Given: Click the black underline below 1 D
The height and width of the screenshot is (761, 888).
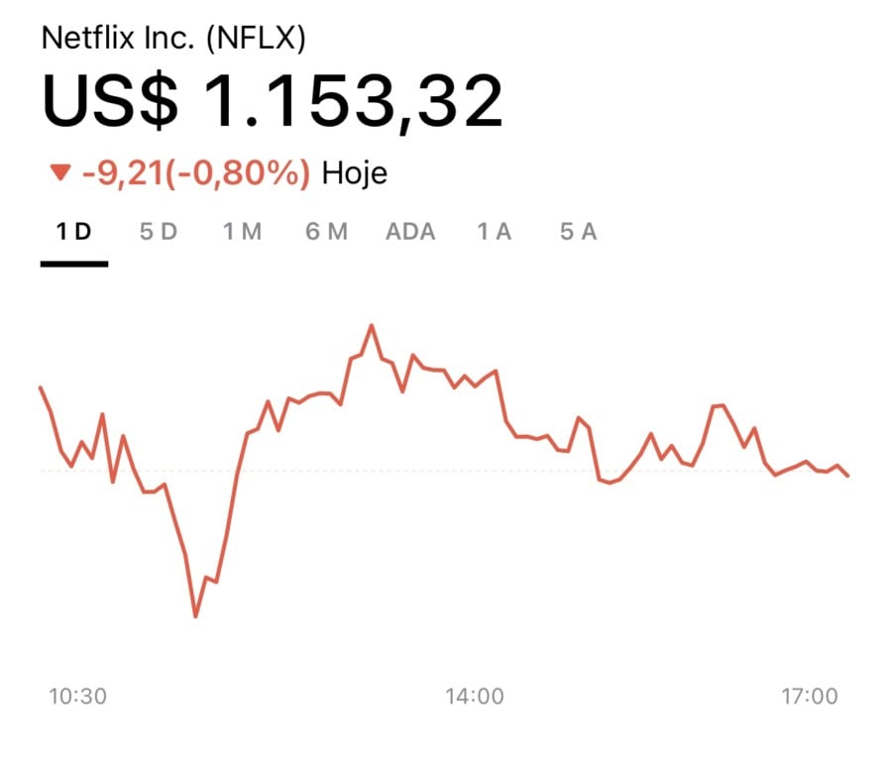Looking at the screenshot, I should click(74, 264).
